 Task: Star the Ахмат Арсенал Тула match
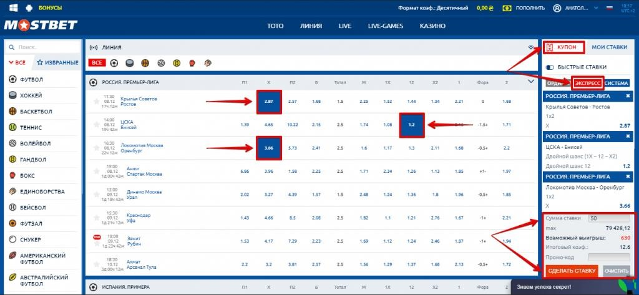(97, 264)
